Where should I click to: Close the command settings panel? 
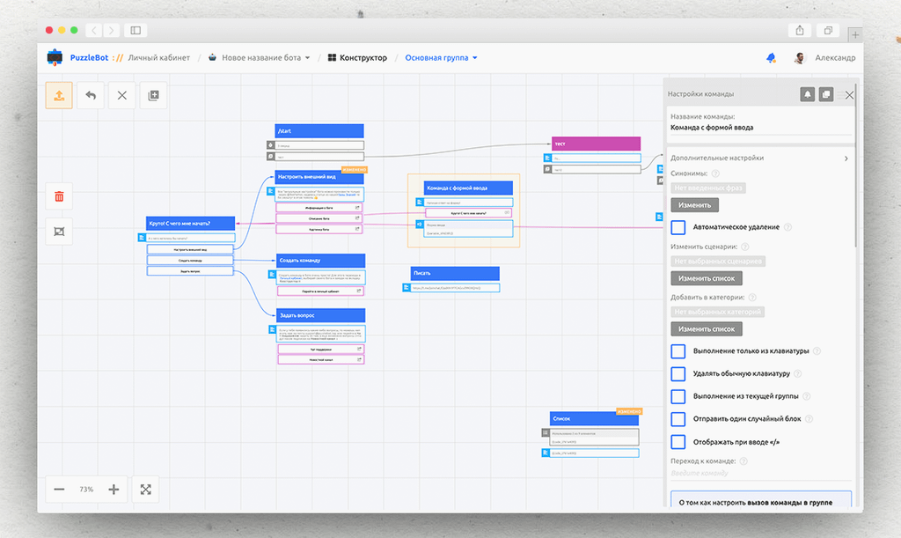pyautogui.click(x=849, y=95)
